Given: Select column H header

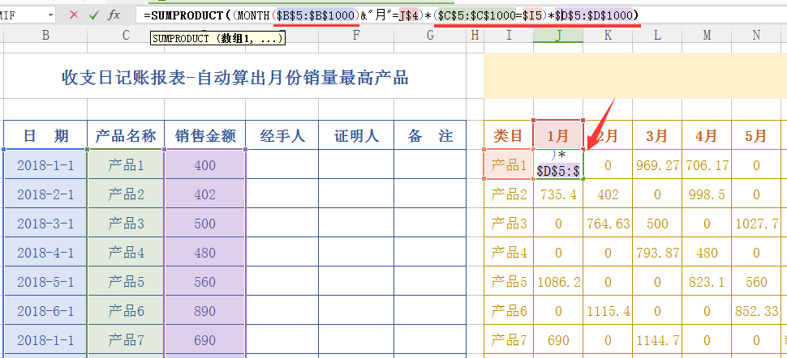Looking at the screenshot, I should click(475, 35).
